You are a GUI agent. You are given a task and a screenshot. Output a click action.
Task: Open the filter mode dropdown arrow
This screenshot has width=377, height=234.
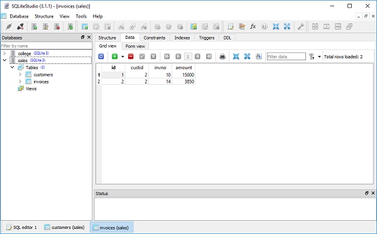319,56
